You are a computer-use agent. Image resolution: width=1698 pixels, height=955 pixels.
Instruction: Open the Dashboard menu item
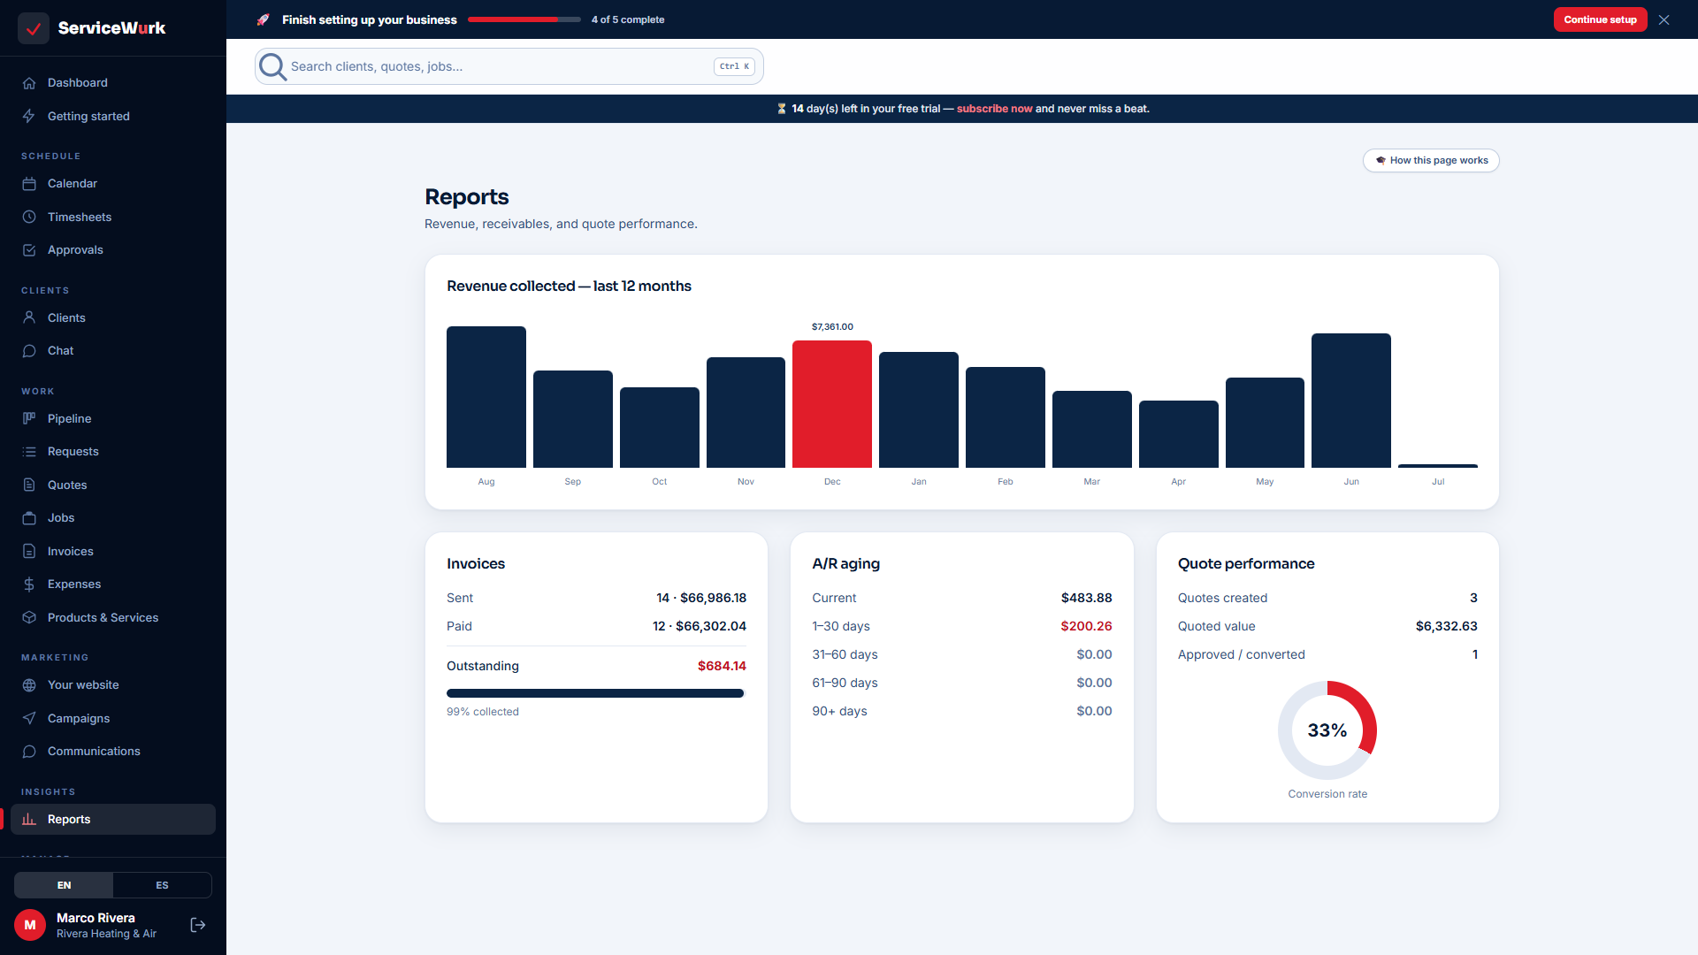click(x=113, y=83)
